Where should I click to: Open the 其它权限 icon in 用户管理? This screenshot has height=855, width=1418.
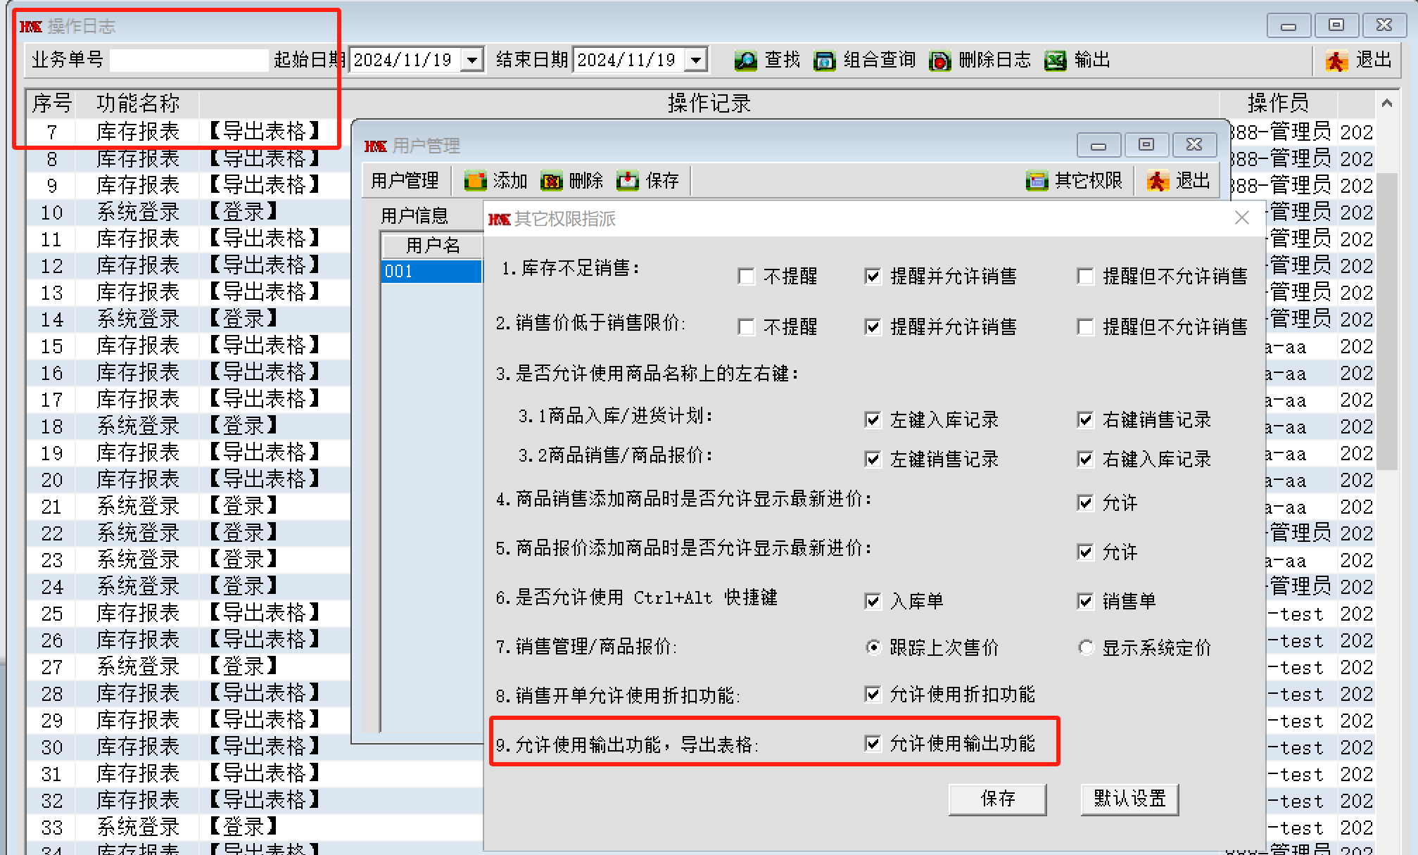pyautogui.click(x=1037, y=181)
